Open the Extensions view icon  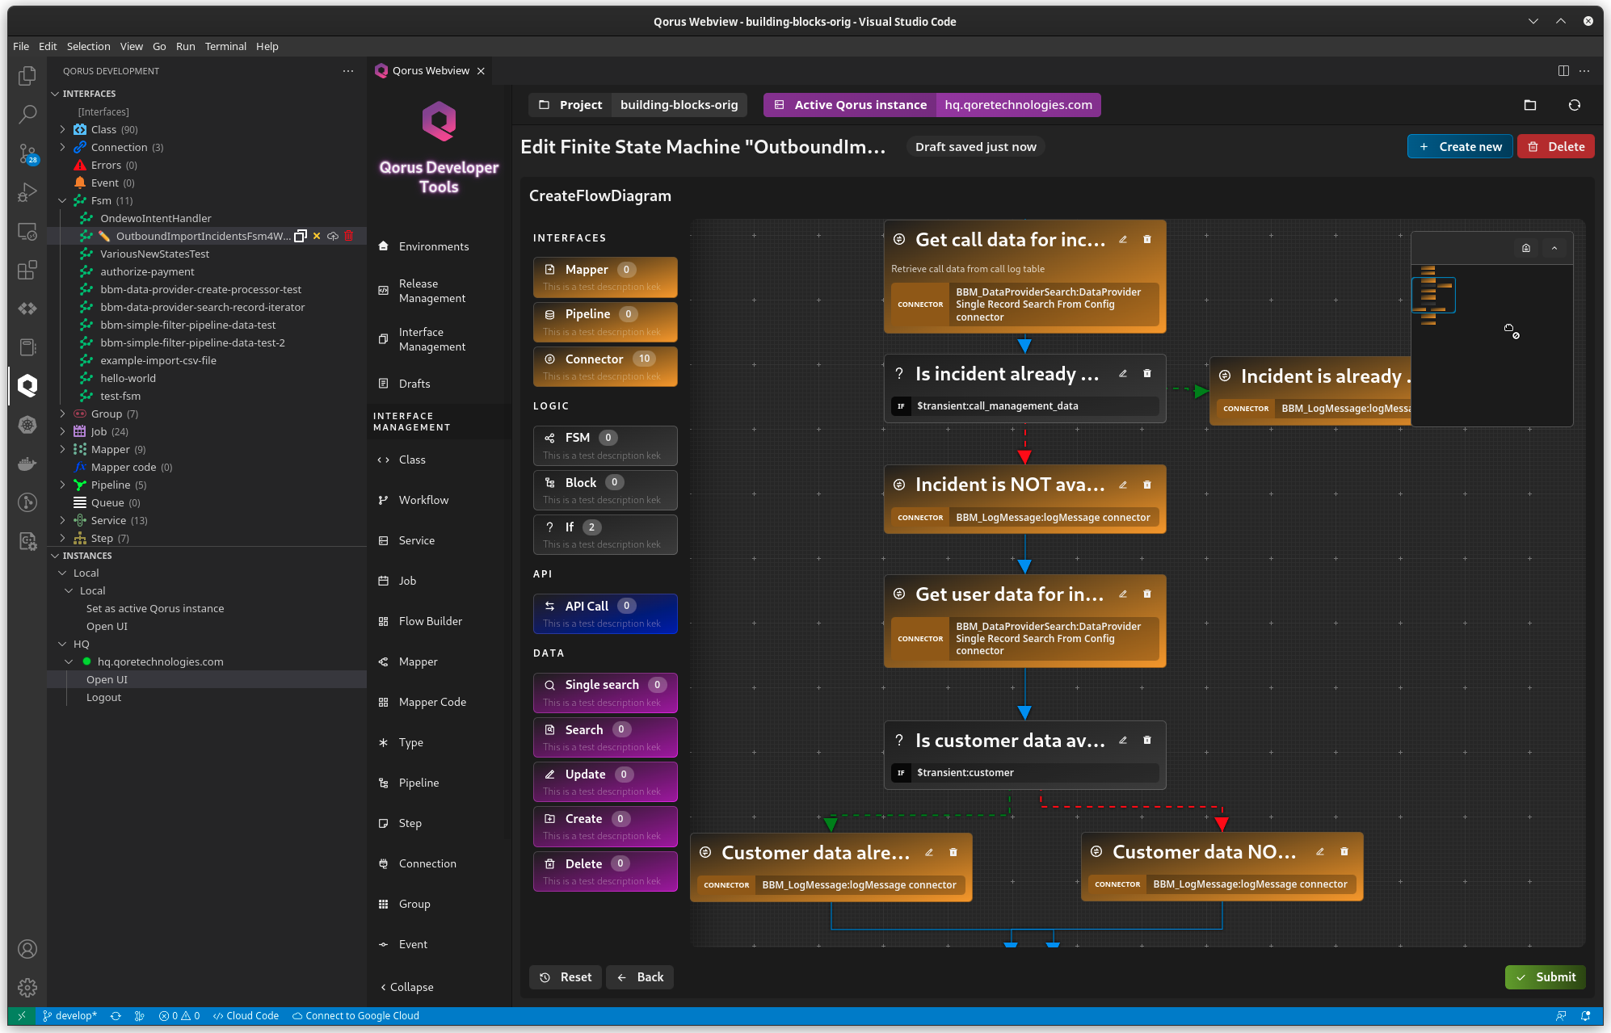pos(27,270)
